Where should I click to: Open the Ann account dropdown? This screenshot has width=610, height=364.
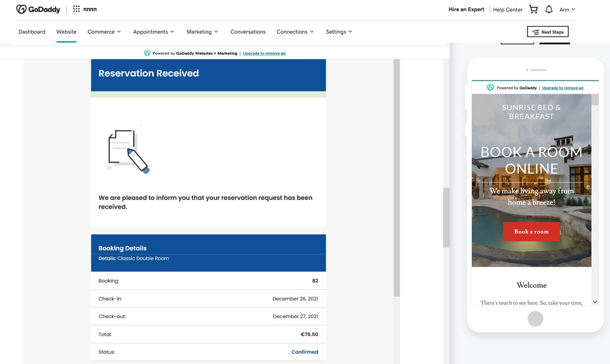567,9
